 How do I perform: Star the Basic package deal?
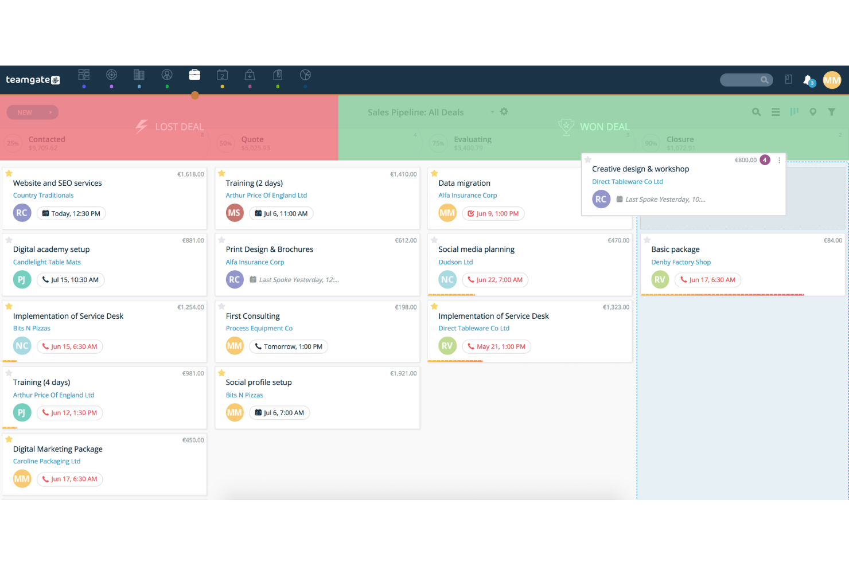(x=647, y=240)
